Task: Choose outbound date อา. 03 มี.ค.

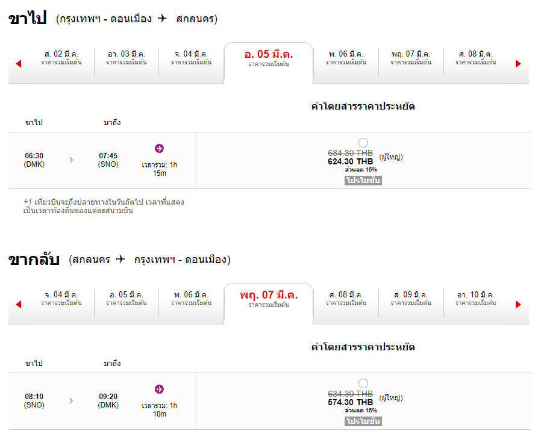Action: tap(127, 58)
